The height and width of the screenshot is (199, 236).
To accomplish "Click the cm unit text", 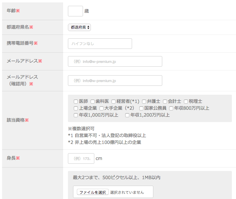I will [x=99, y=159].
